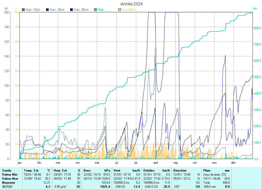Click the Hum. -10cm legend color square
Image resolution: width=262 pixels, height=190 pixels.
(24, 10)
